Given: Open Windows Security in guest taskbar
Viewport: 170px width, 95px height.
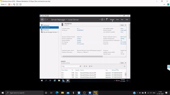Looking at the screenshot, I should (68, 80).
